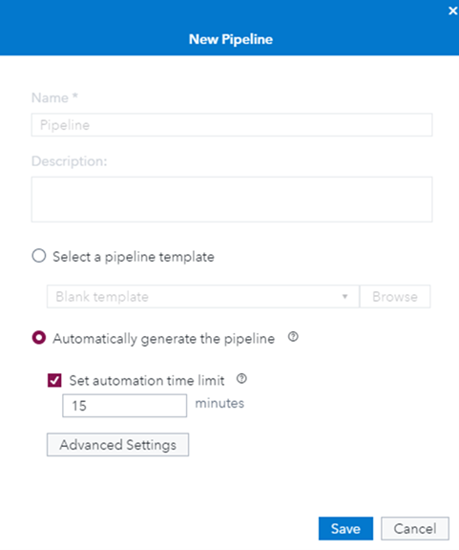Focus the Name text field
Viewport: 459px width, 550px height.
[x=232, y=125]
